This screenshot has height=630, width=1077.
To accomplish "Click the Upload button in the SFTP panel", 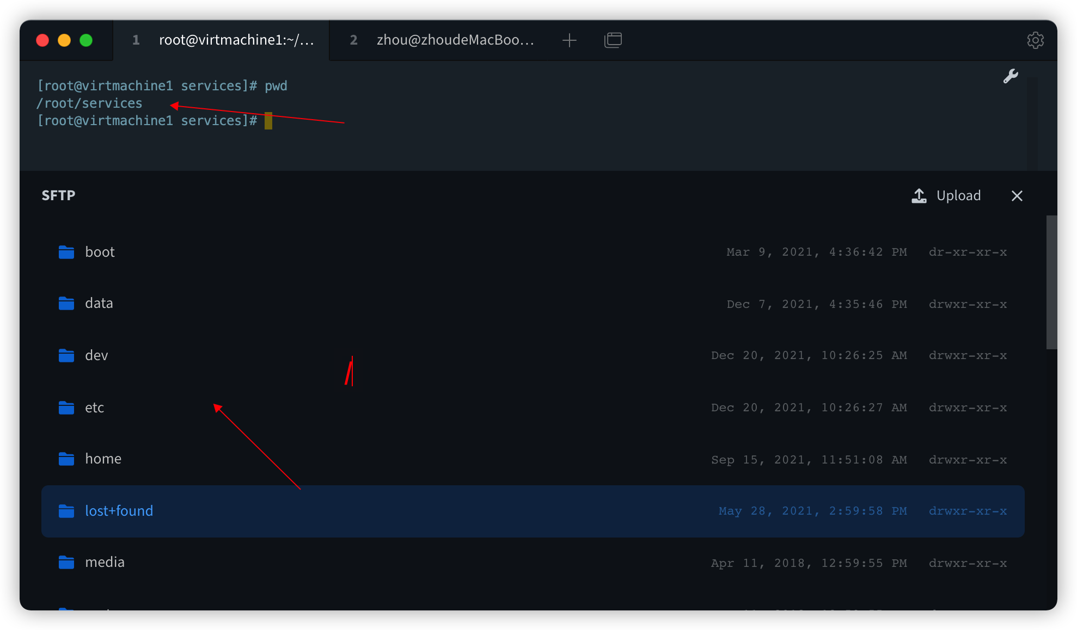I will click(x=958, y=195).
